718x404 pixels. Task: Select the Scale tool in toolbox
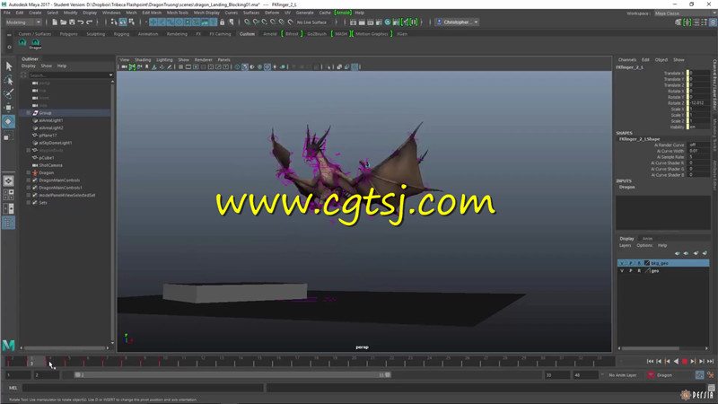pos(8,136)
